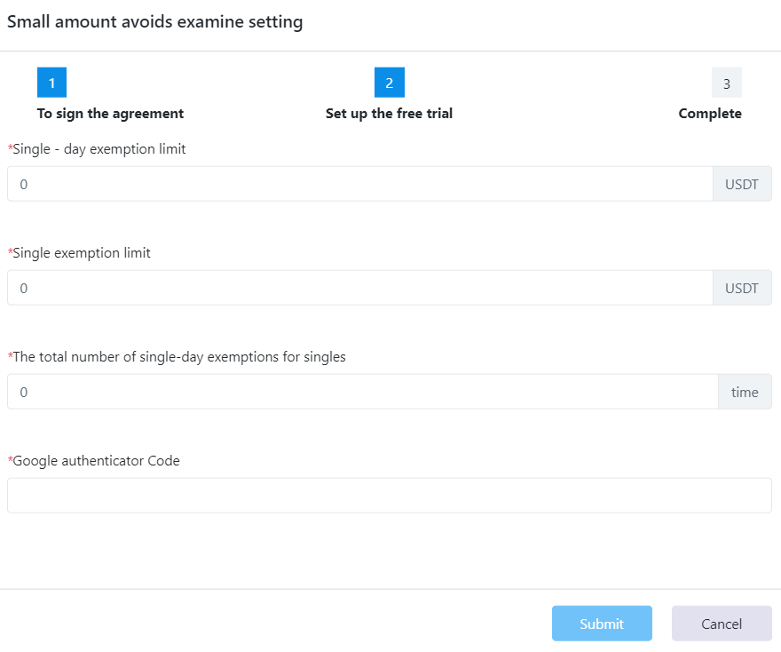Select the 'To sign the agreement' step label
This screenshot has height=652, width=781.
click(110, 114)
